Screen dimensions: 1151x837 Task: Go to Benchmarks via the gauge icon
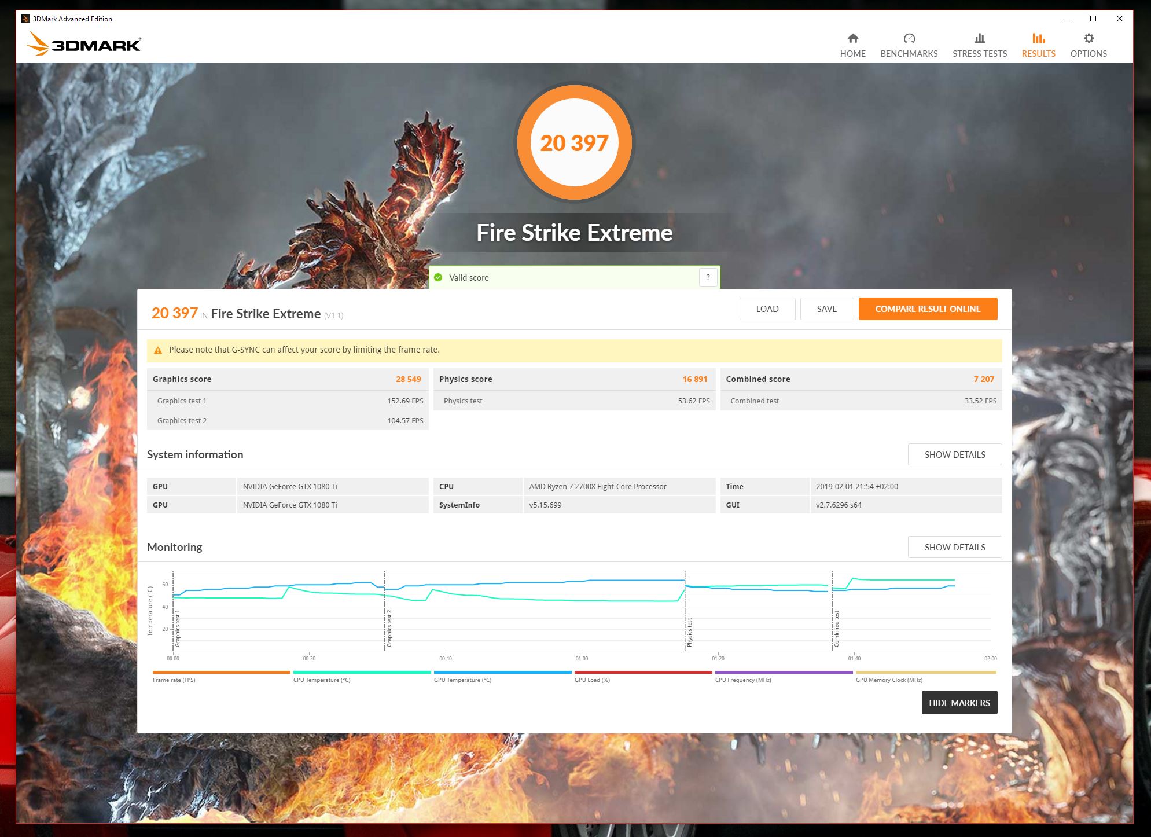(909, 39)
